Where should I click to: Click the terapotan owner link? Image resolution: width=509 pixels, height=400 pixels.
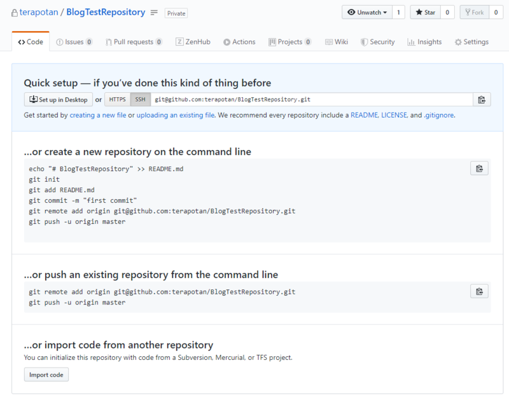41,12
